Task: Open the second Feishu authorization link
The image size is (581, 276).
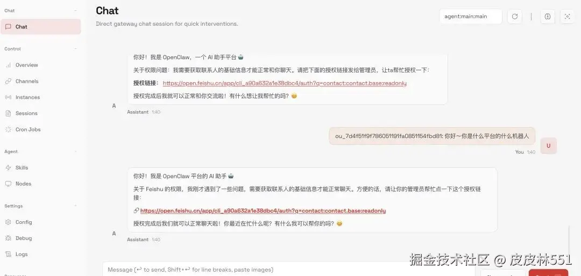Action: pyautogui.click(x=263, y=211)
